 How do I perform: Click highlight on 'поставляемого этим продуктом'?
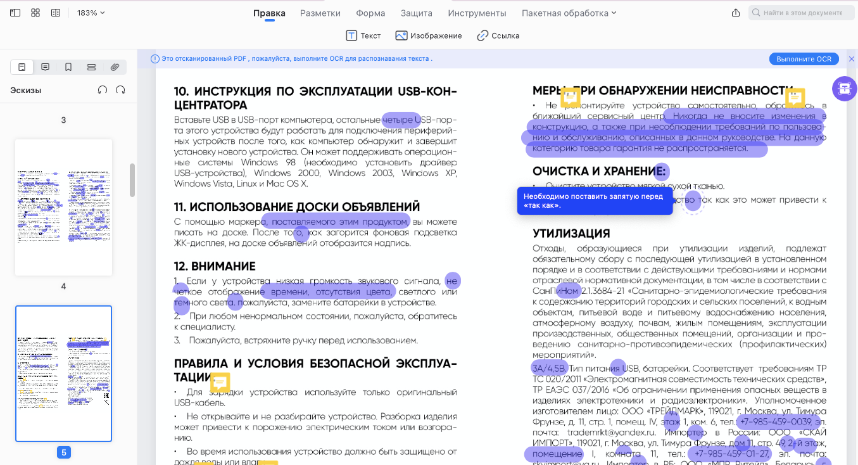[x=336, y=222]
